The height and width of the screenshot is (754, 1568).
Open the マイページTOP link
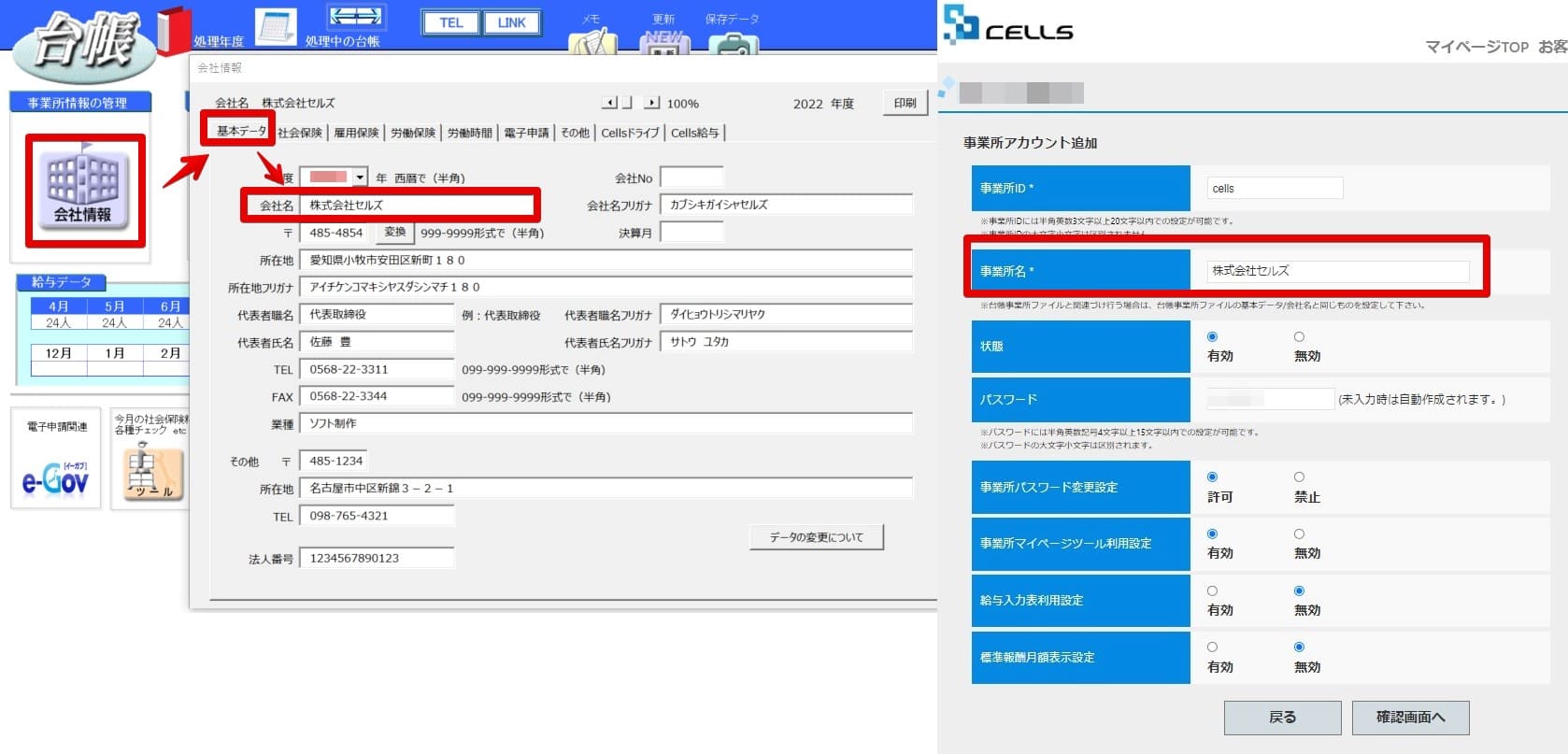click(x=1476, y=47)
